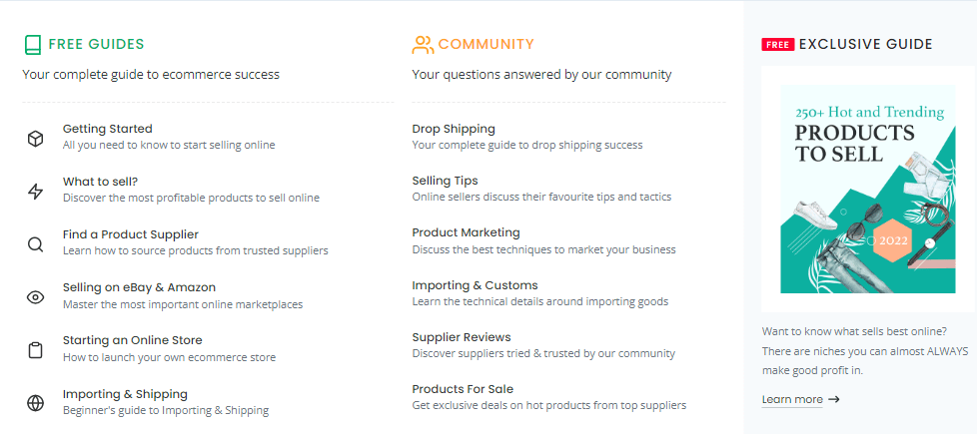The image size is (977, 434).
Task: Visit the Importing & Customs section
Action: [x=475, y=285]
